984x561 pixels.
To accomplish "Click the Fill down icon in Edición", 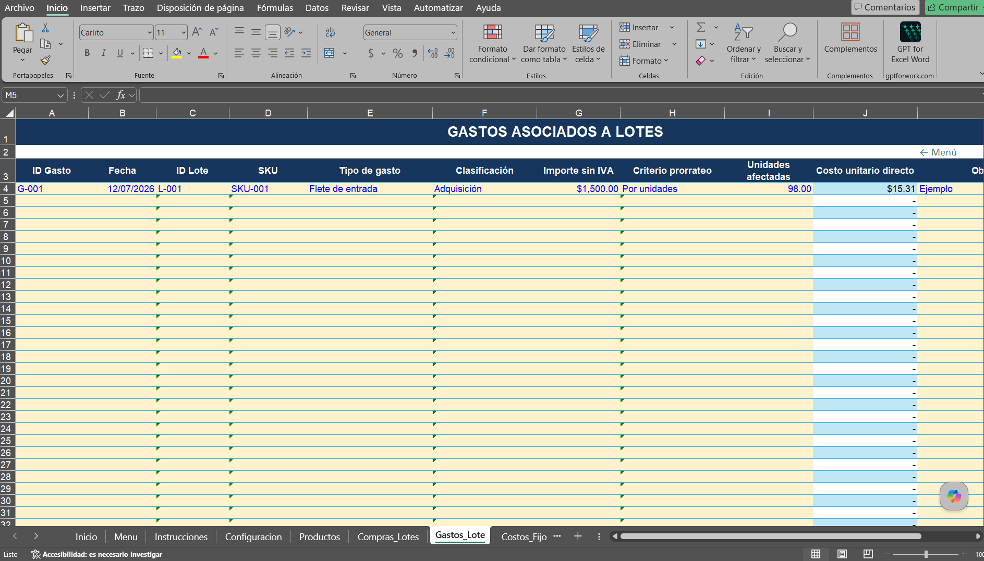I will tap(701, 44).
